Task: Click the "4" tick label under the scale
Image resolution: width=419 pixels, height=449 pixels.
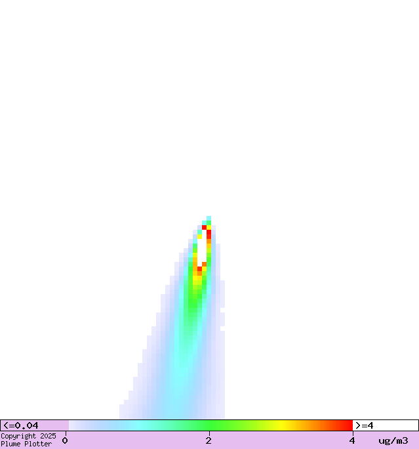Action: pos(351,440)
